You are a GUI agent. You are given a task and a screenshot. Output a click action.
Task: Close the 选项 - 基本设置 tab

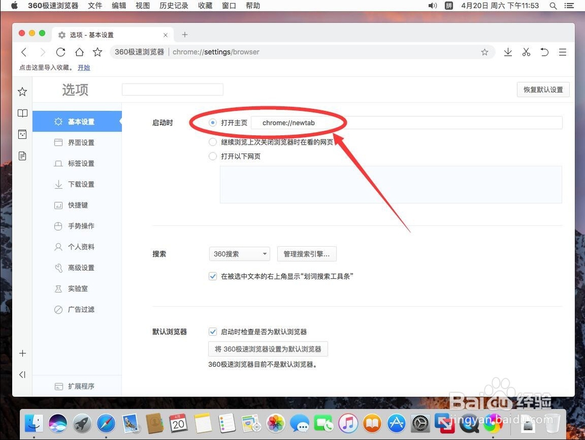click(166, 35)
